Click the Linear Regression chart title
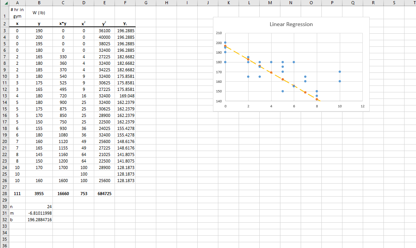The image size is (416, 248). pyautogui.click(x=291, y=24)
